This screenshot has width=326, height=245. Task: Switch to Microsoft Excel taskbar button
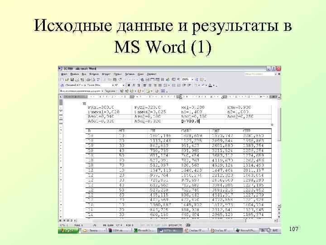pos(144,230)
